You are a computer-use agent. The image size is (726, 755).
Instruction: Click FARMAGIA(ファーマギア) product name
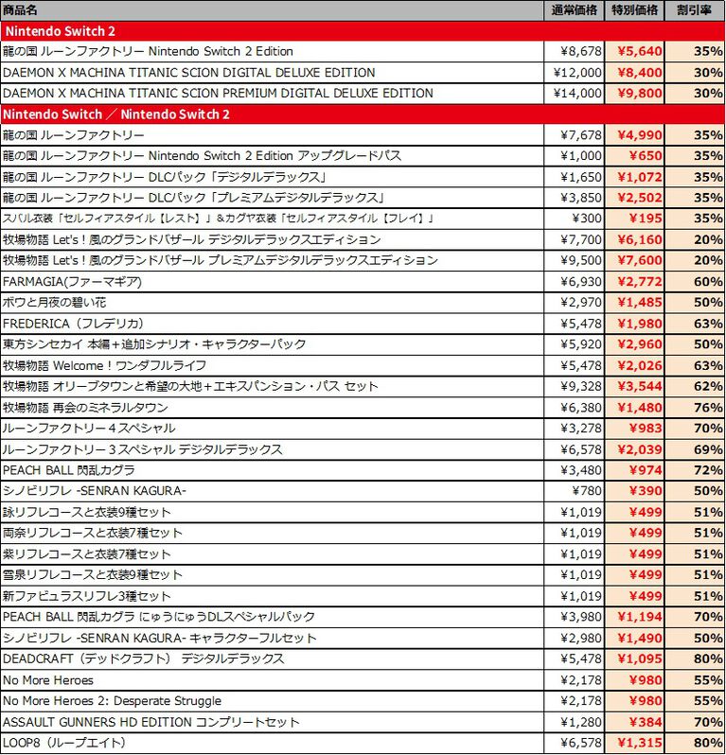coord(72,281)
